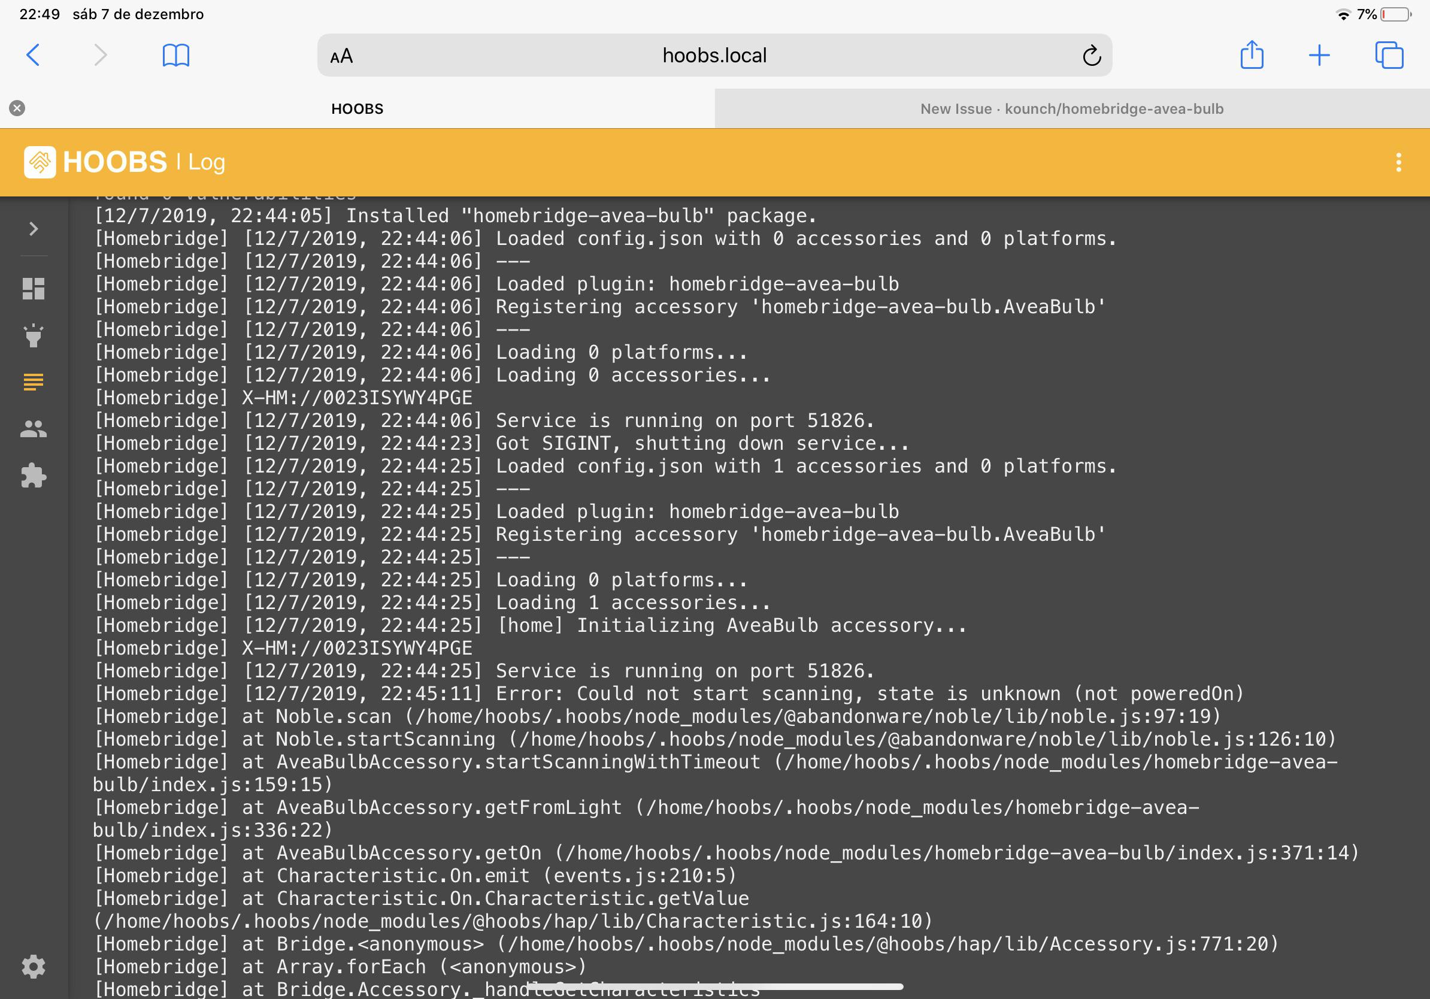Open the kounch/homebridge-avea-bulb New Issue tab
Screen dimensions: 1430x999
(1071, 108)
